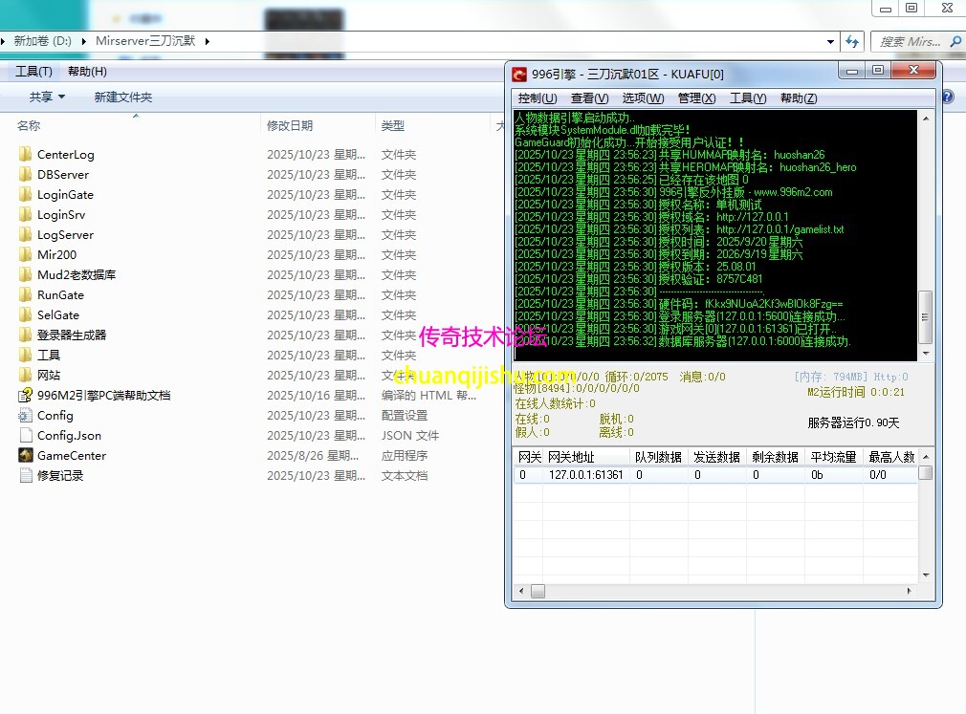Open the 选项(W) menu
Viewport: 966px width, 714px height.
[642, 97]
